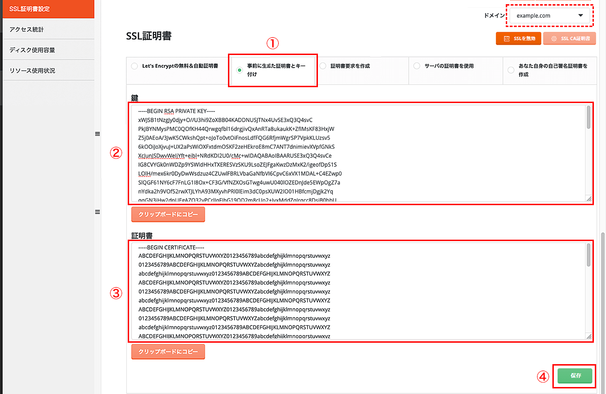Open ディスク使用容量 in the sidebar
Viewport: 606px width, 394px height.
coord(48,50)
